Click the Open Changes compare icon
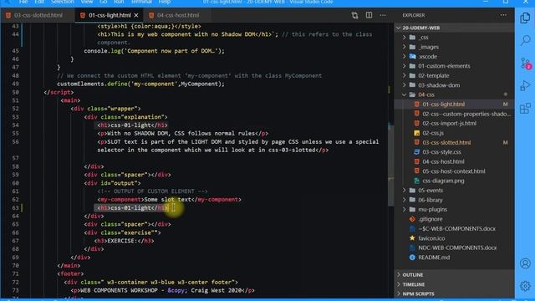 pos(354,15)
